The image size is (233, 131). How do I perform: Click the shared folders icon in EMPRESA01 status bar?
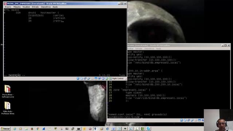[x=92, y=79]
